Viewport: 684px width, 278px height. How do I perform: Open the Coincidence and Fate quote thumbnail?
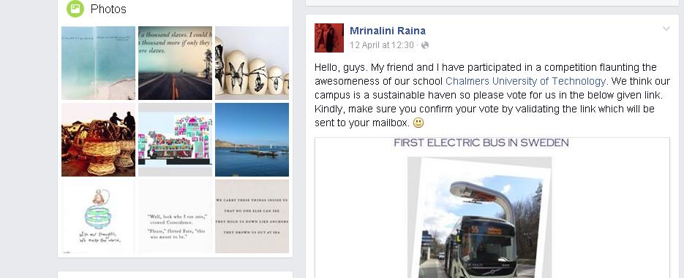[175, 216]
